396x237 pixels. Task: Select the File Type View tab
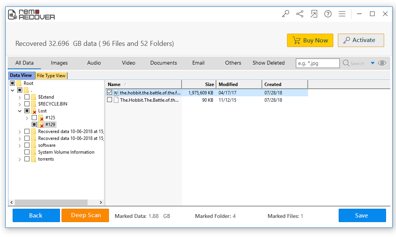pyautogui.click(x=51, y=76)
